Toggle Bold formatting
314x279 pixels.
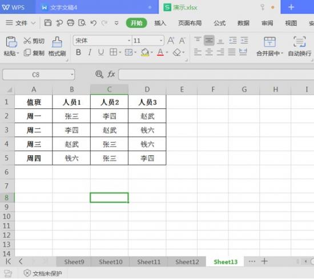point(79,52)
